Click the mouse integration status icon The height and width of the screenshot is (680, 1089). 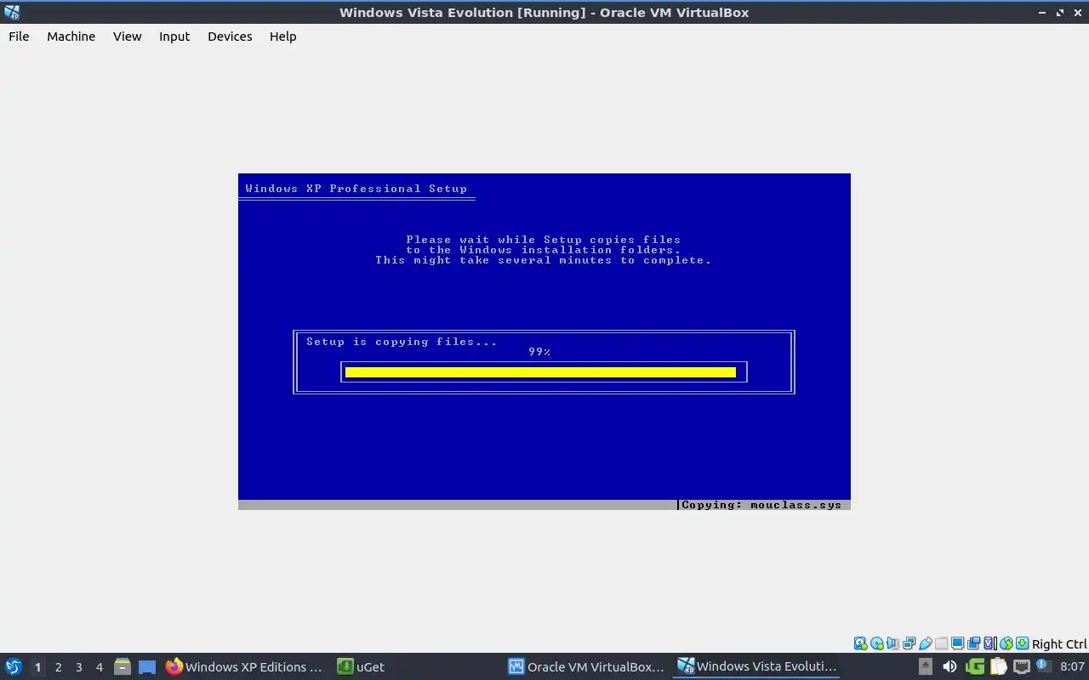point(1006,643)
